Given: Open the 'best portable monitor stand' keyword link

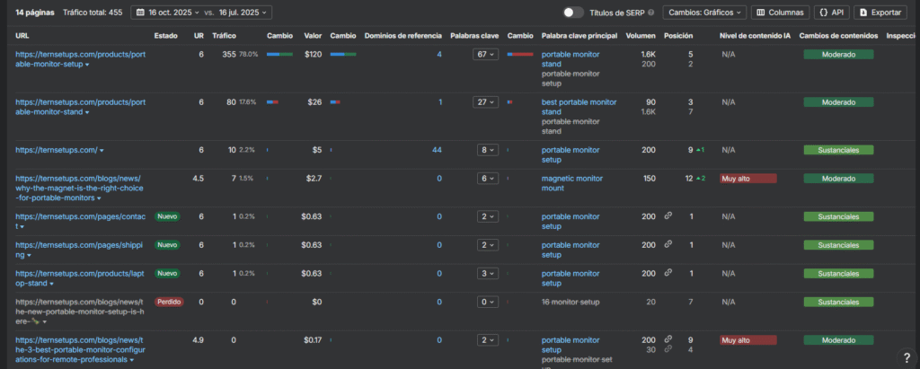Looking at the screenshot, I should (579, 107).
